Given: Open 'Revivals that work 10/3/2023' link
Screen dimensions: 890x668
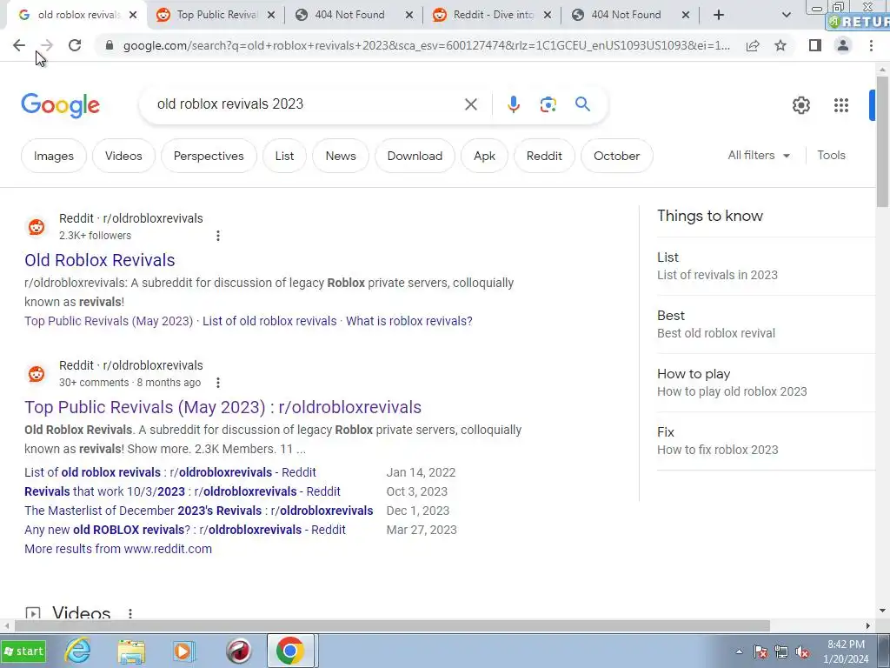Looking at the screenshot, I should (x=183, y=491).
